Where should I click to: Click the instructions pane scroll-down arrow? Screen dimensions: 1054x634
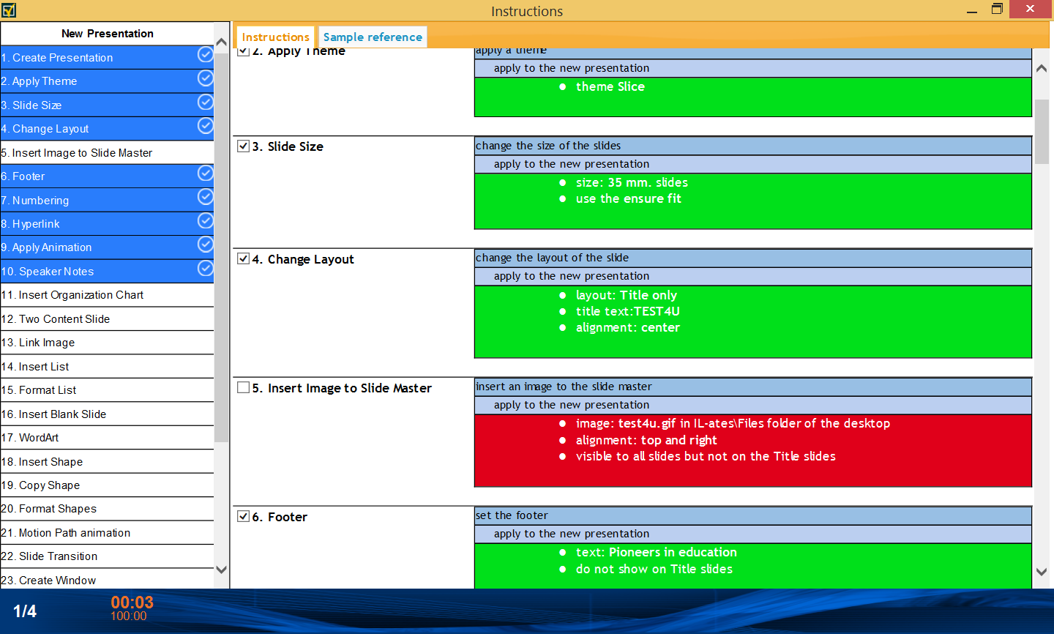pos(1042,572)
